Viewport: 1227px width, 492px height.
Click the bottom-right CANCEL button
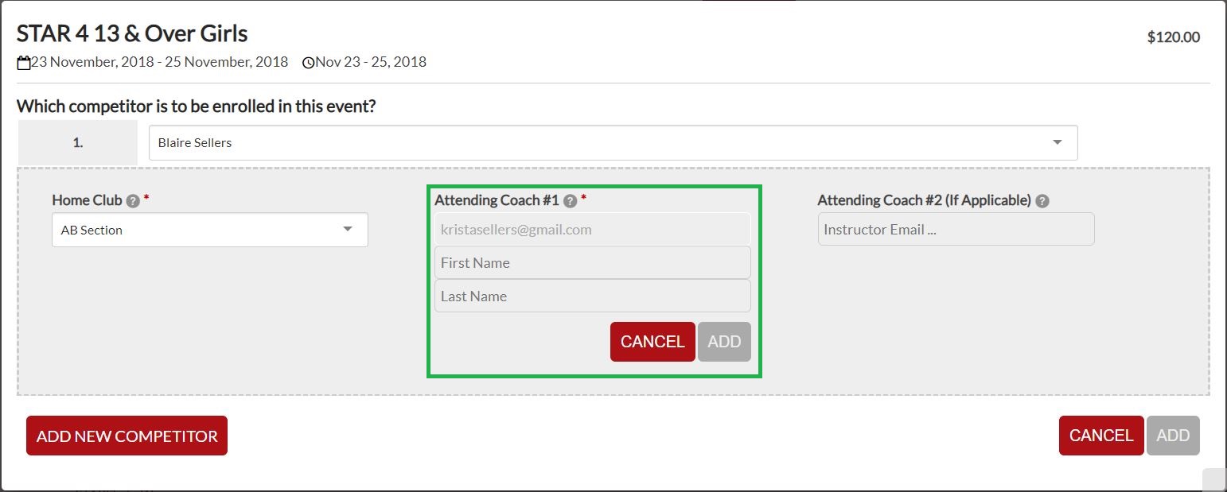(x=1101, y=436)
